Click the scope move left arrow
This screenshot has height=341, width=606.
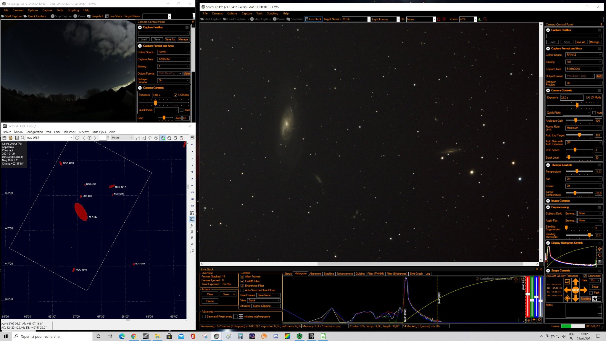coord(568,290)
